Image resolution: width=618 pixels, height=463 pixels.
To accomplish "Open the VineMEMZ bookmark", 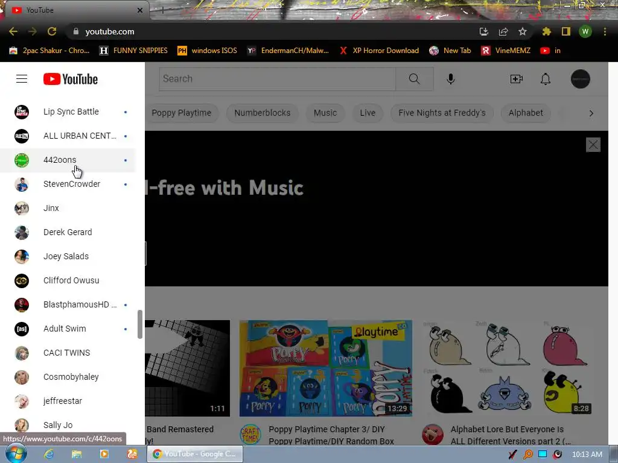I will click(x=506, y=51).
